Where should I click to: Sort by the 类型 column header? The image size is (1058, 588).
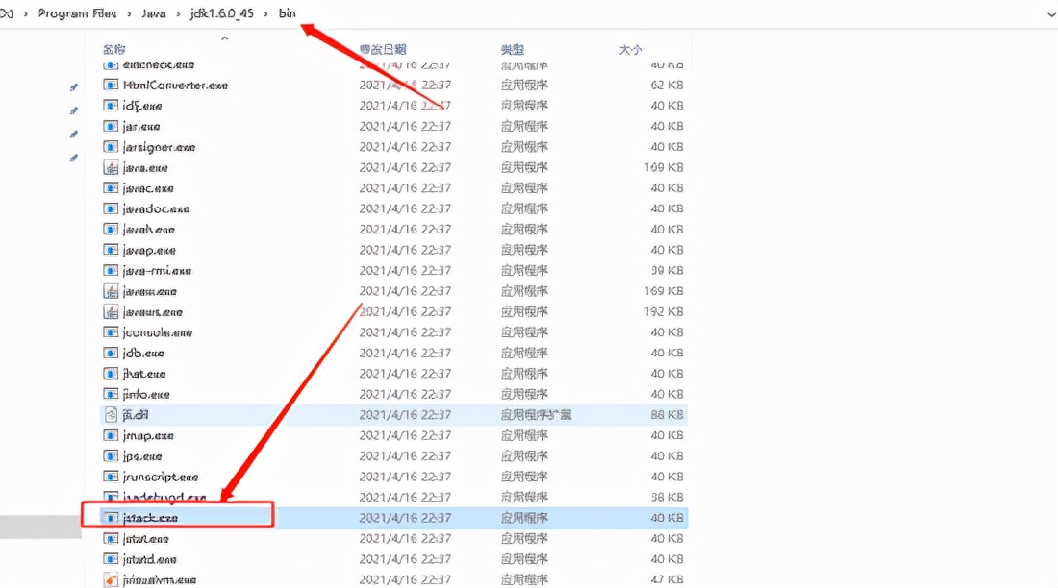(x=512, y=49)
